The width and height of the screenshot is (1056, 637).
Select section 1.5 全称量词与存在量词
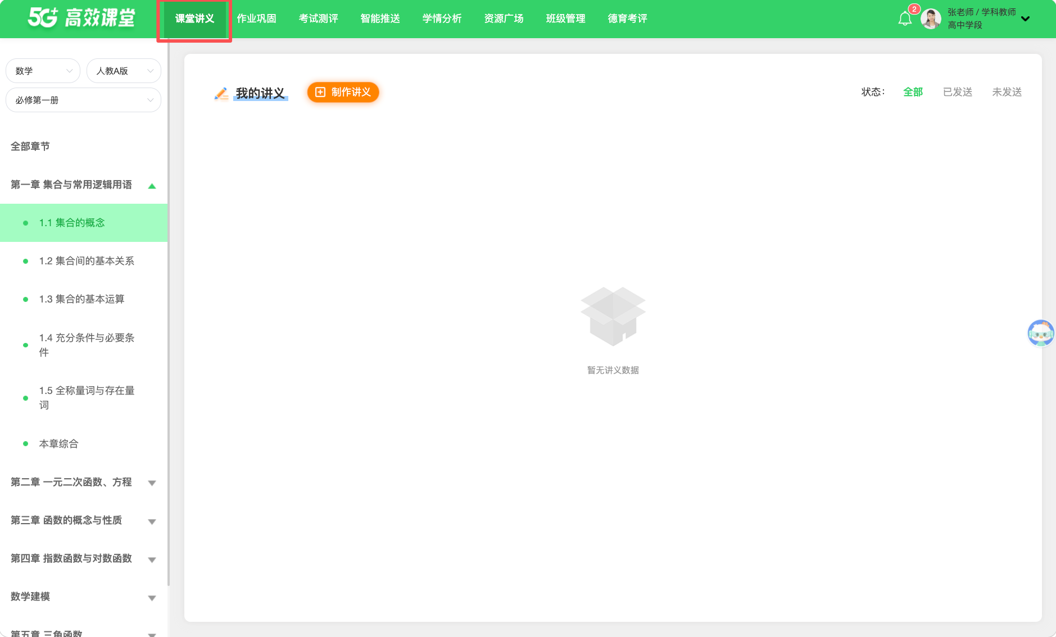83,397
